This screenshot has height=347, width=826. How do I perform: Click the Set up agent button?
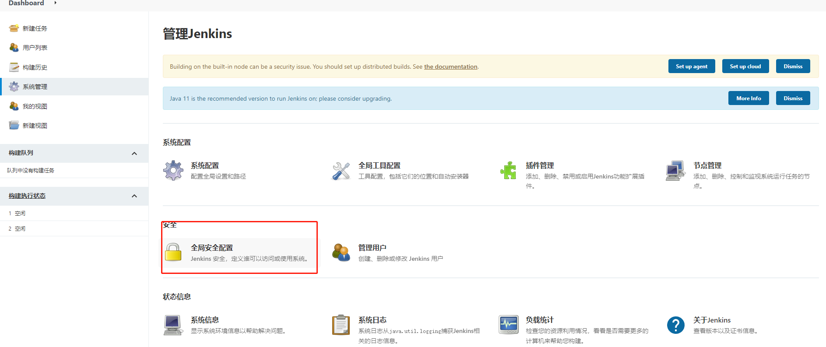click(x=692, y=66)
